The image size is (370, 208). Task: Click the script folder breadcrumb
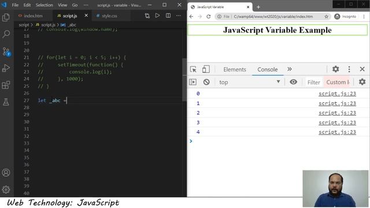tap(24, 25)
